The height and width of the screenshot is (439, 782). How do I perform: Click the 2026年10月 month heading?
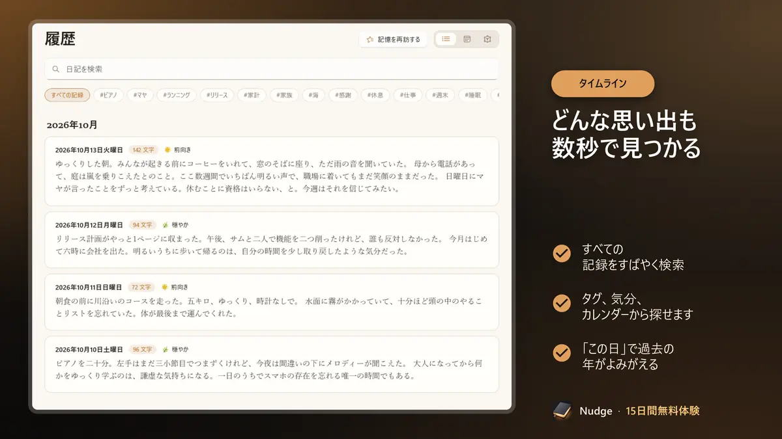pos(72,125)
